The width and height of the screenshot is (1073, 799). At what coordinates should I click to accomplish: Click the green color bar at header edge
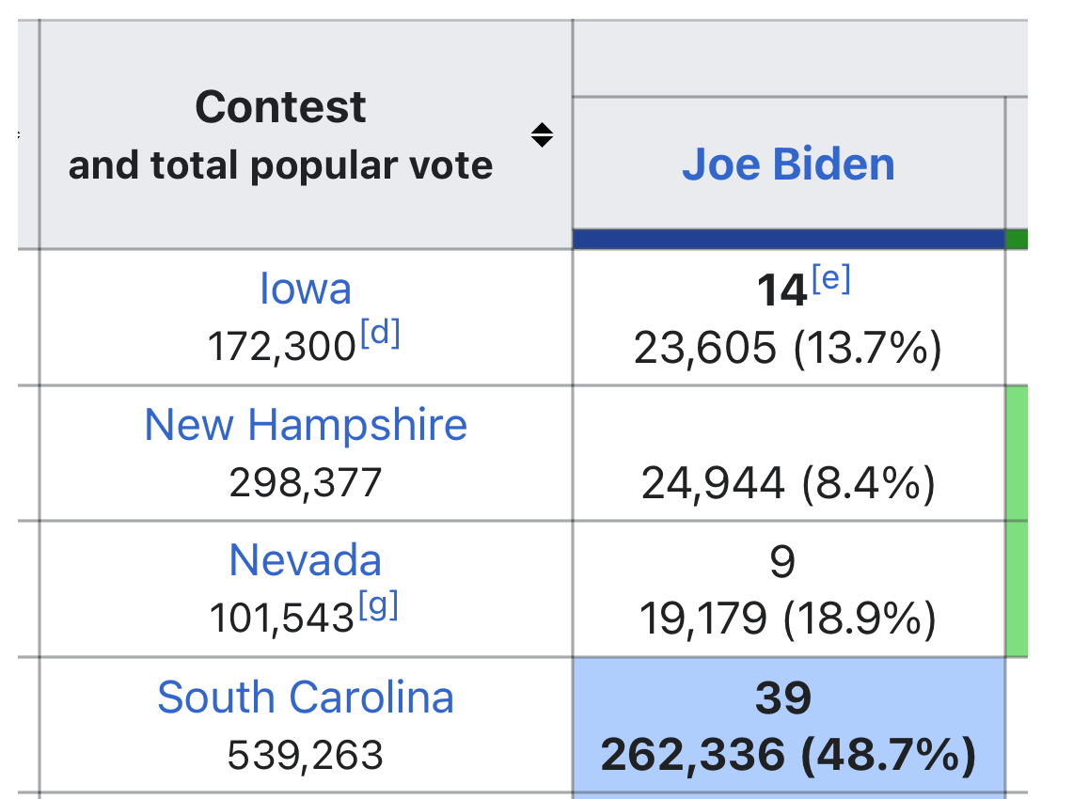tap(1017, 240)
